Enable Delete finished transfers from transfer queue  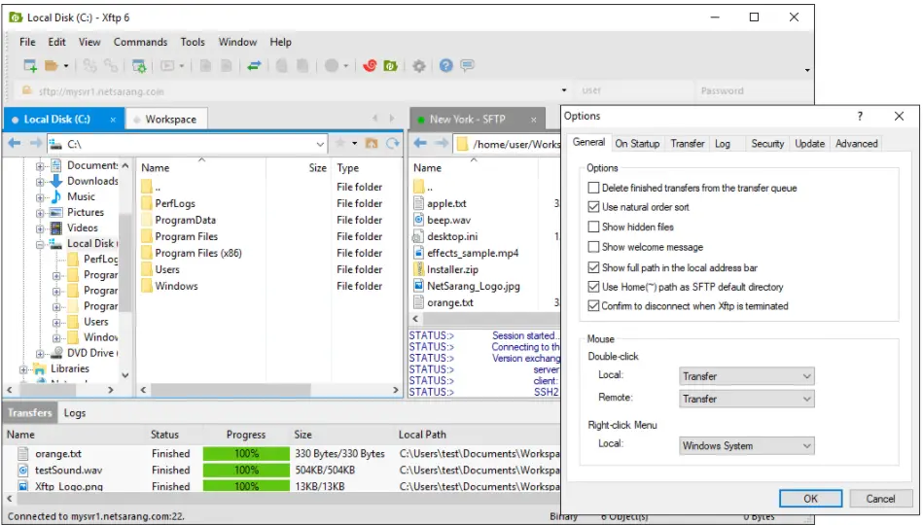[x=594, y=188]
